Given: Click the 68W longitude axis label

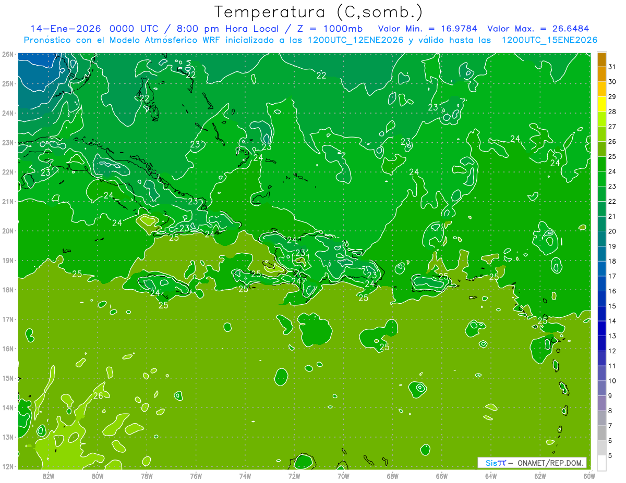Looking at the screenshot, I should [392, 476].
